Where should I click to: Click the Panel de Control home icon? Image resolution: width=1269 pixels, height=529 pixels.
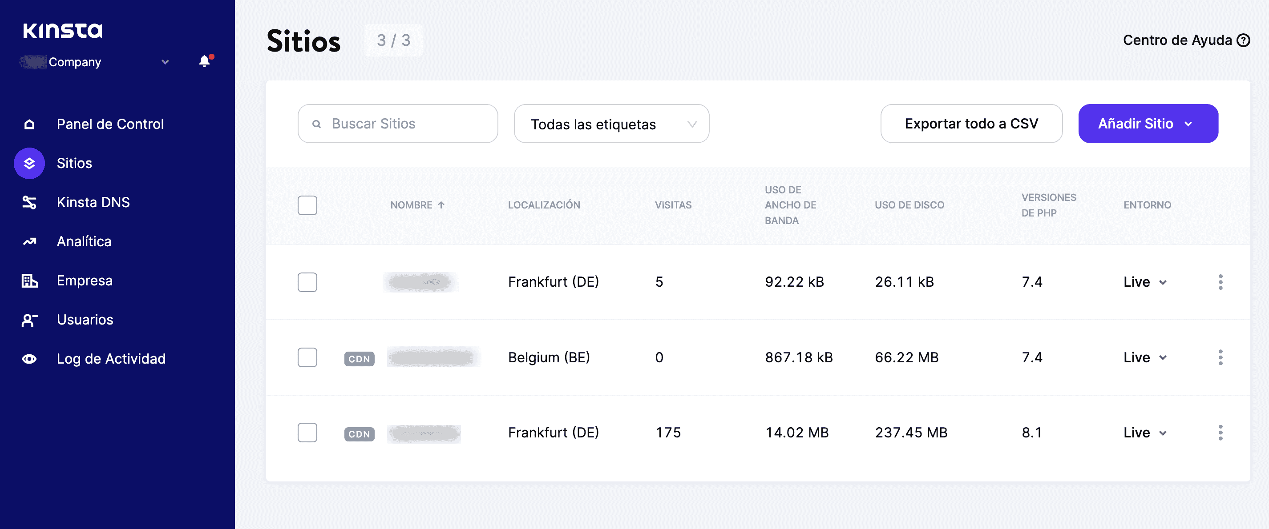coord(29,124)
